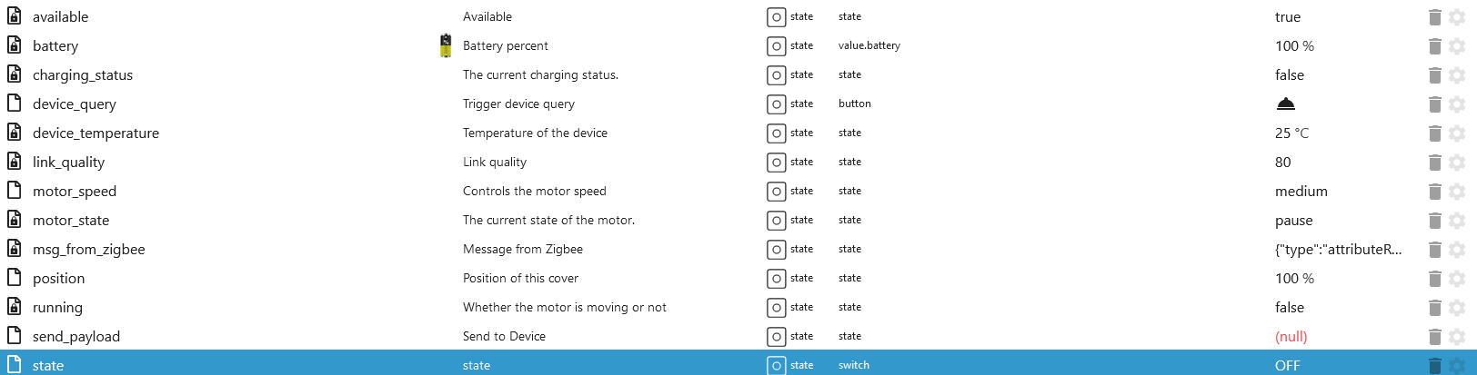
Task: Click the locked file icon beside link_quality
Action: [x=15, y=161]
